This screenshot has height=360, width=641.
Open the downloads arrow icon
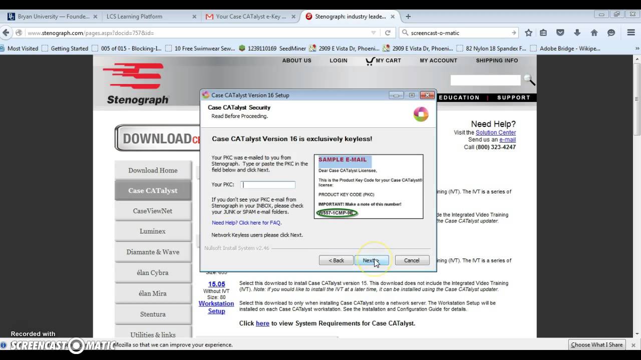577,32
